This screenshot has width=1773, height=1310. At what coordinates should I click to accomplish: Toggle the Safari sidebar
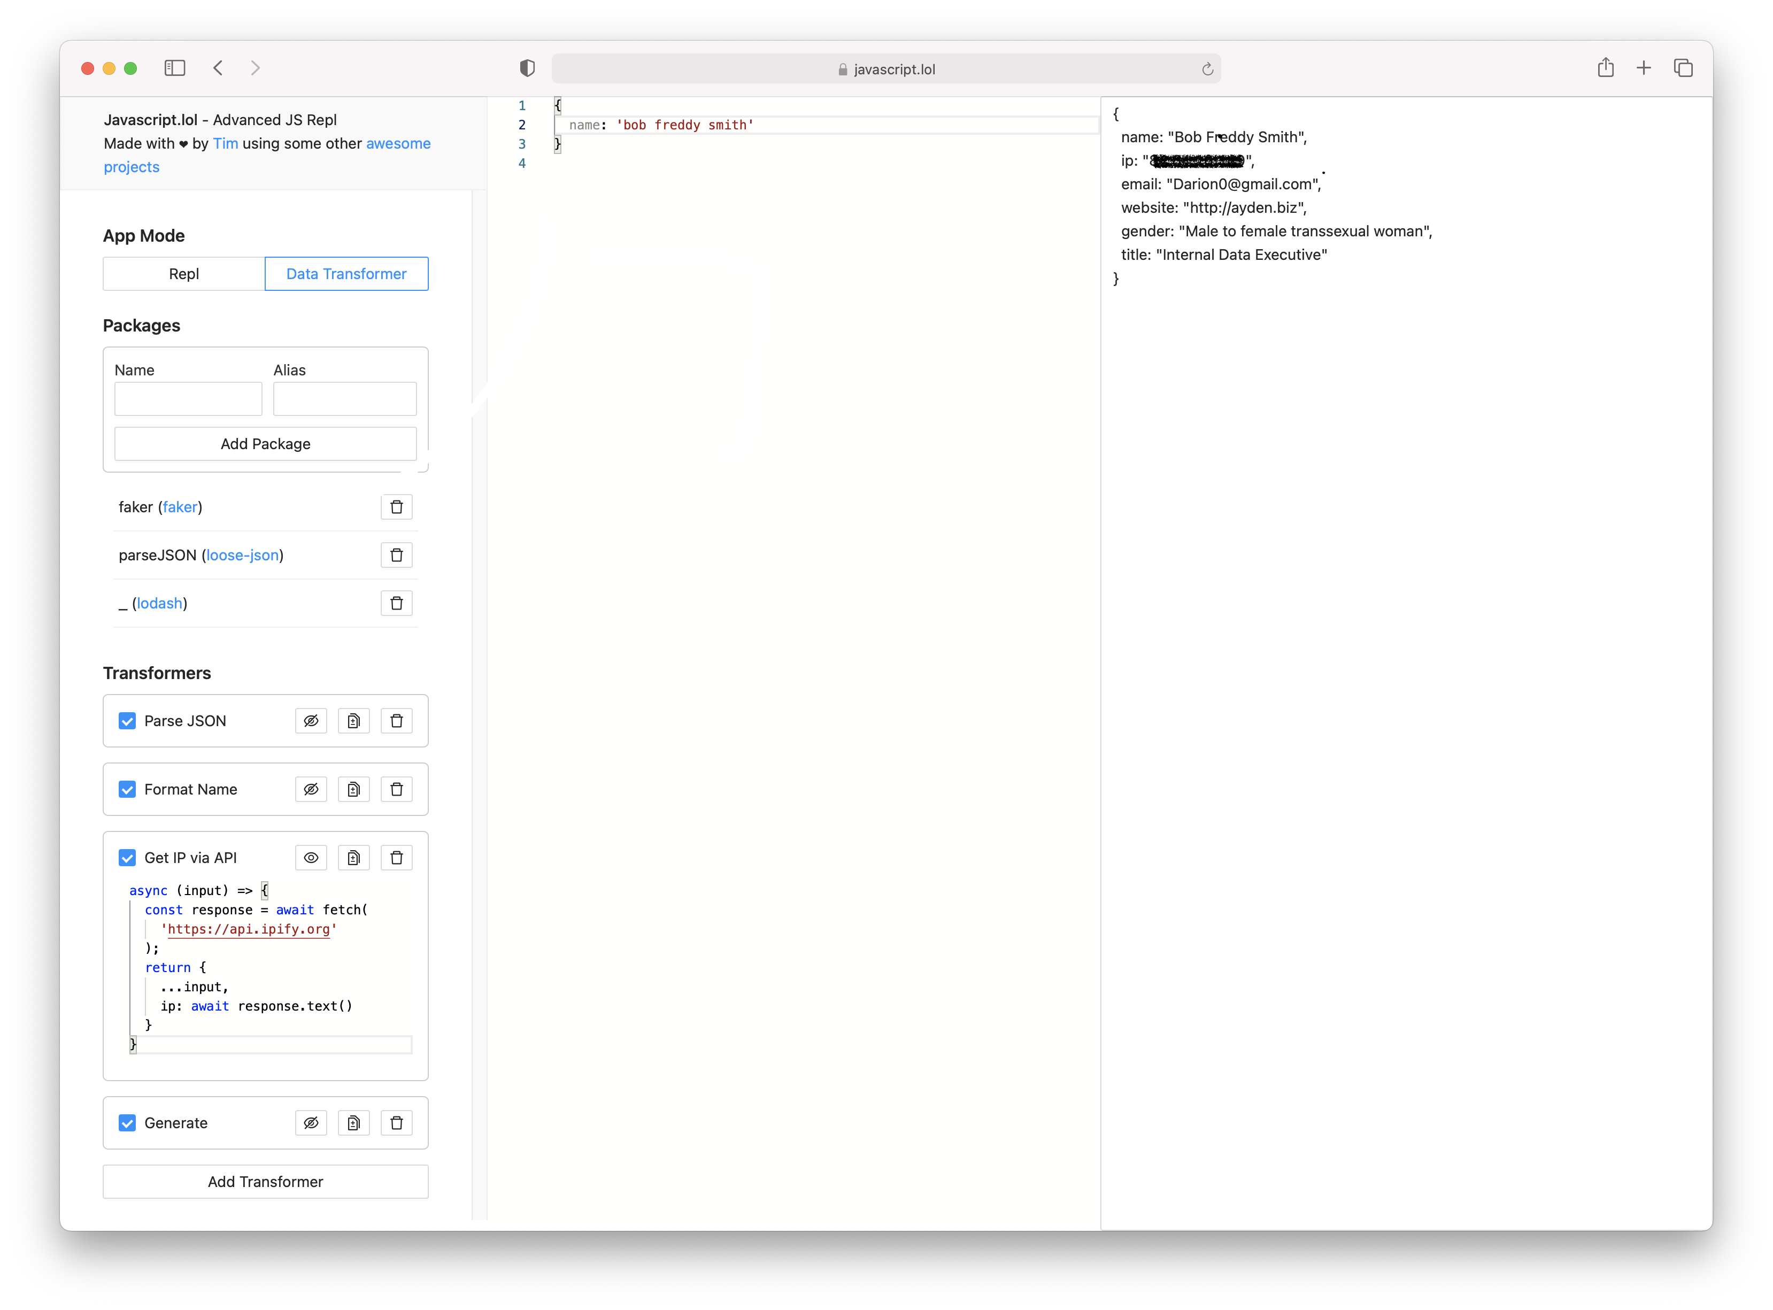174,68
